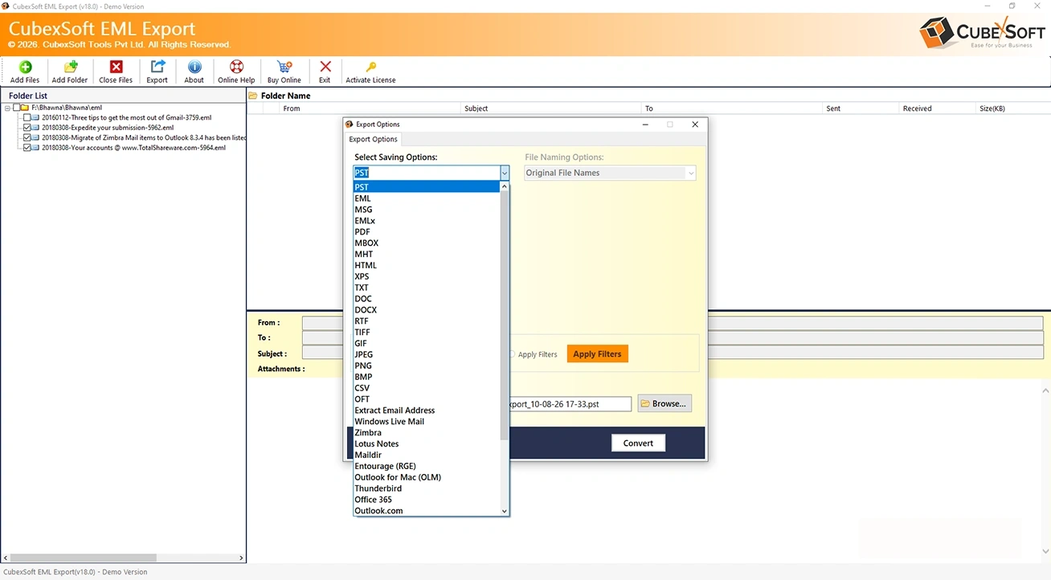
Task: Choose Zimbra from the format list
Action: 427,432
